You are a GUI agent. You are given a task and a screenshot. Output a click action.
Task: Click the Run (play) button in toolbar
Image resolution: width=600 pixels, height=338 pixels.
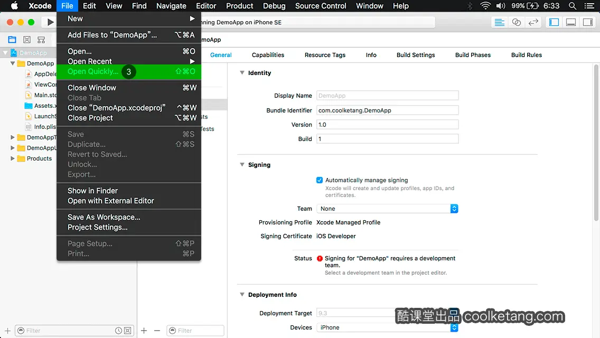coord(50,22)
